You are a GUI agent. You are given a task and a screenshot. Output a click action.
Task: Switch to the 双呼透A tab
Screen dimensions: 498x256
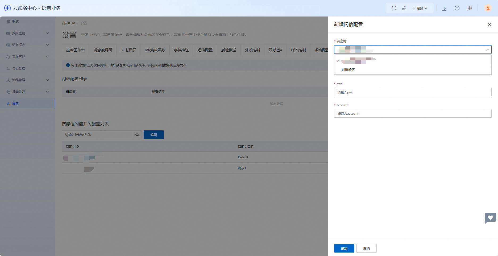point(275,50)
